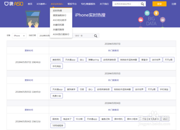Click the 海盗来了 keyword tag
180x130 pixels.
pyautogui.click(x=67, y=119)
